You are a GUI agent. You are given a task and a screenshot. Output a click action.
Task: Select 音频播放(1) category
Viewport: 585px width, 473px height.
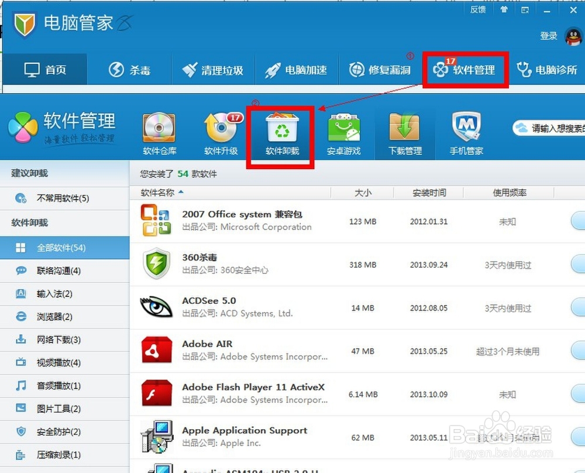pyautogui.click(x=64, y=386)
